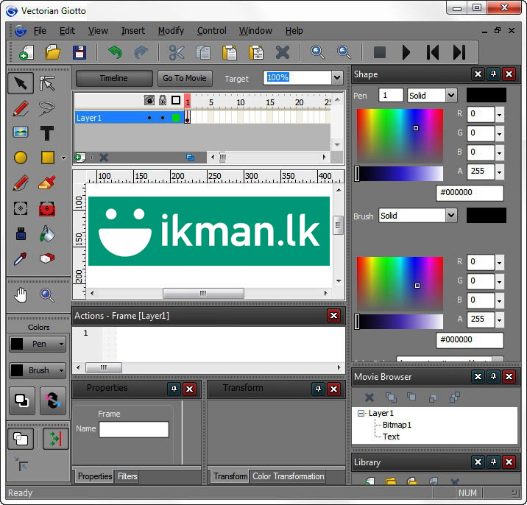Click the Pen color black swatch in Shape

tap(487, 95)
